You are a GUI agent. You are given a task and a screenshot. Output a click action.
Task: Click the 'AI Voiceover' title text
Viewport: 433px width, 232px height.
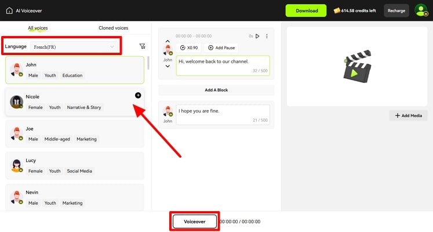29,11
